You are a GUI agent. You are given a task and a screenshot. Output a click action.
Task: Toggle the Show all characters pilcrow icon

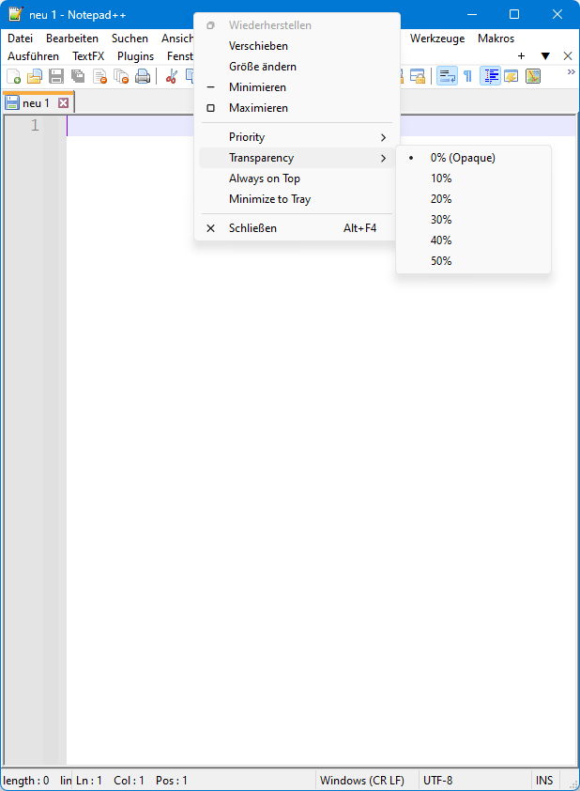[468, 76]
